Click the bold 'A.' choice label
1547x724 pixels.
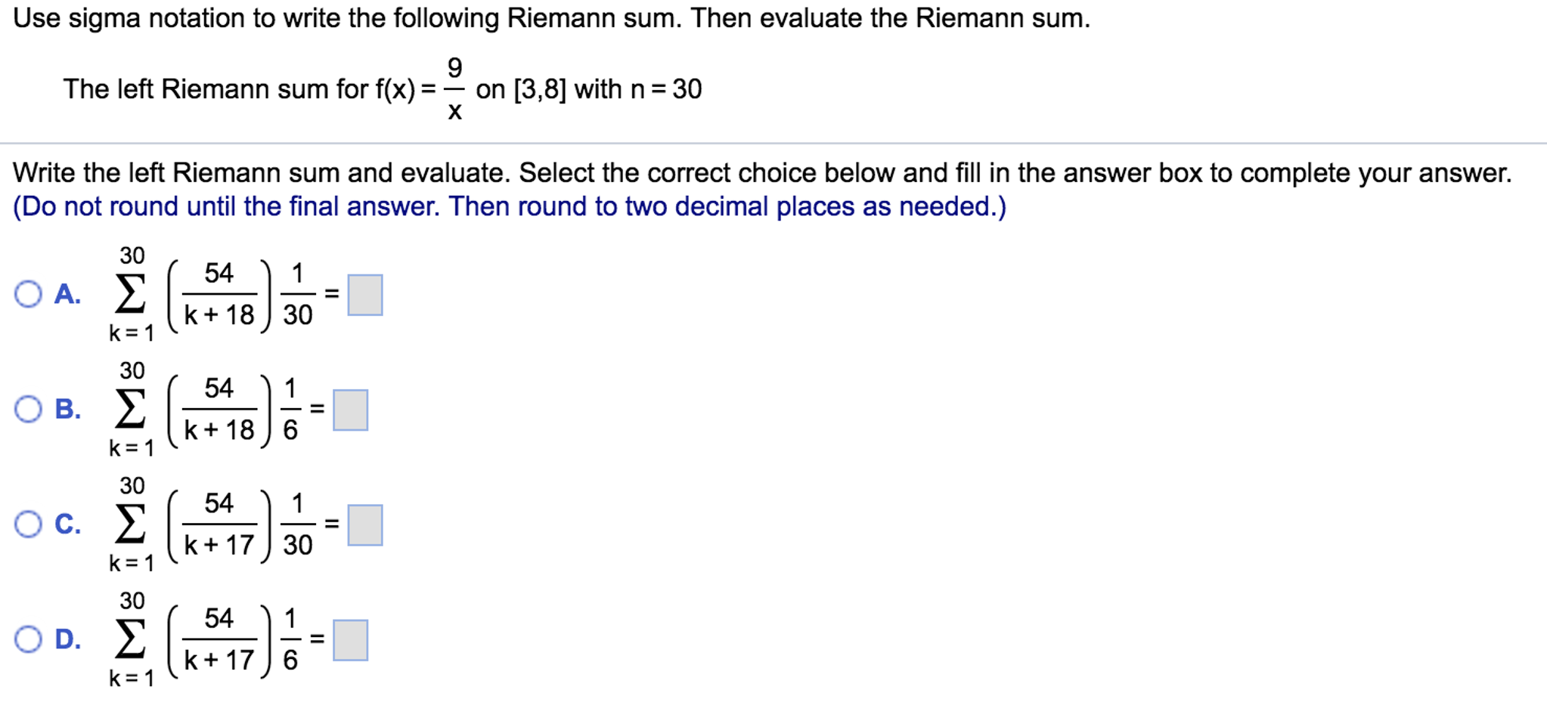[x=67, y=294]
